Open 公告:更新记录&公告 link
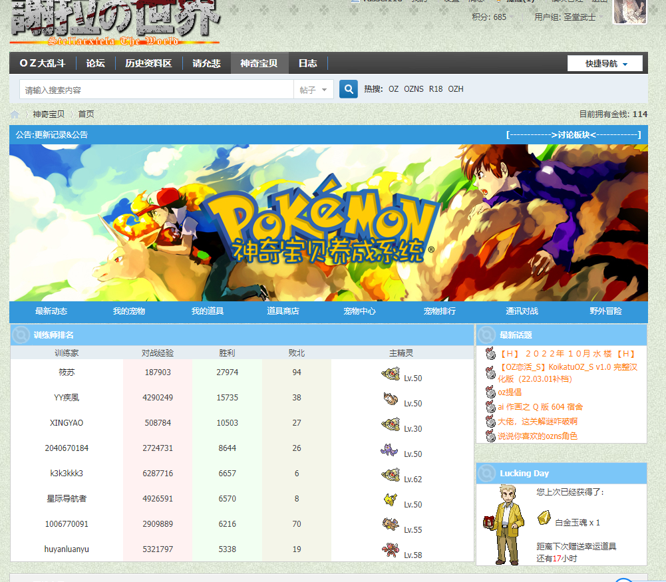Screen dimensions: 666x582 pyautogui.click(x=52, y=135)
